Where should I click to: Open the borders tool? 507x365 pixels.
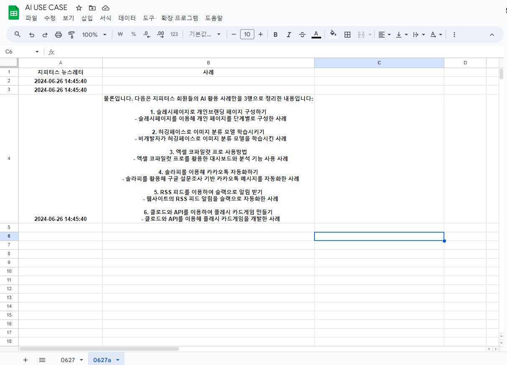(347, 34)
